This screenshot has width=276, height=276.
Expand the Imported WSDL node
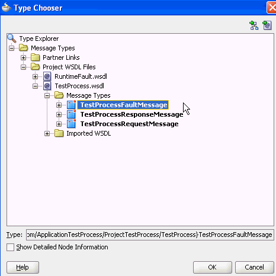(47, 133)
